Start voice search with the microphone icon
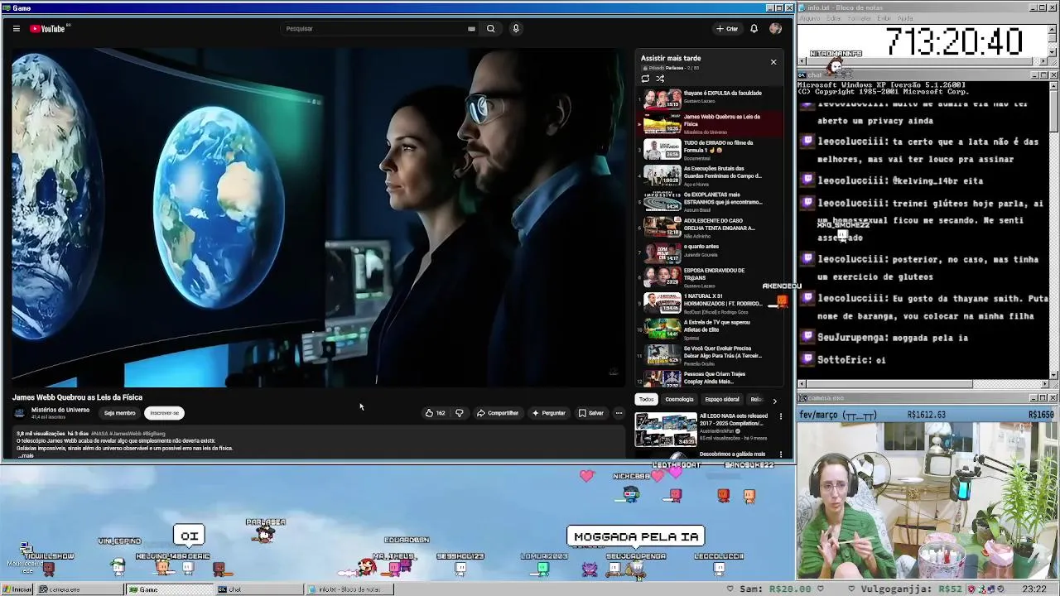Image resolution: width=1060 pixels, height=596 pixels. (x=516, y=28)
